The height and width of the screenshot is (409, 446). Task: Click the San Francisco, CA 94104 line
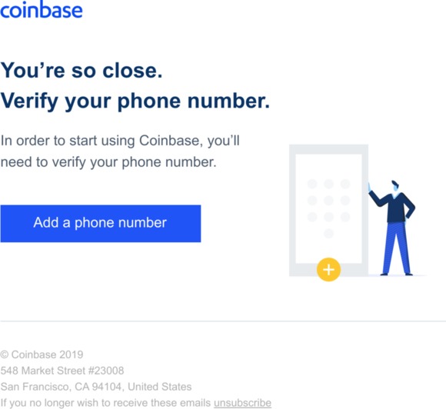(x=96, y=387)
